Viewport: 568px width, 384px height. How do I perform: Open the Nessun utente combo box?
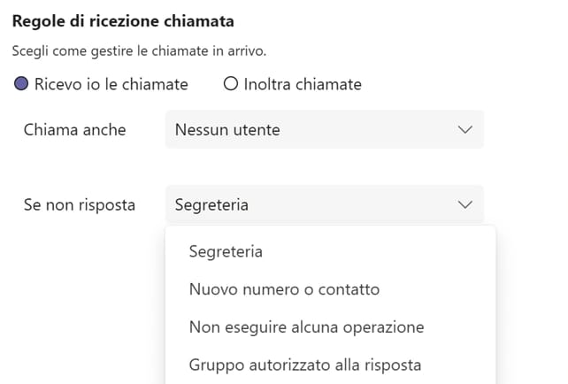click(324, 129)
